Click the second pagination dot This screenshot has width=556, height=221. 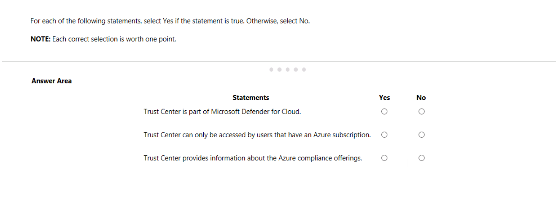point(279,69)
